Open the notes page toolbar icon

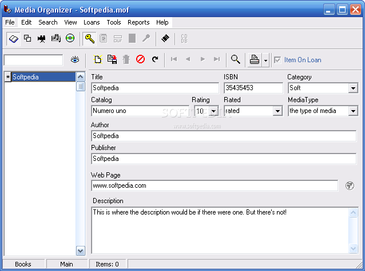coord(104,38)
